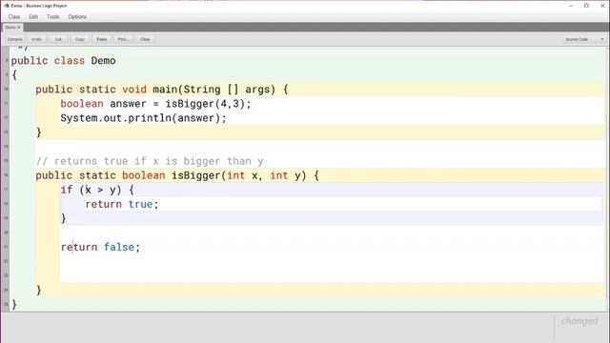The image size is (610, 343).
Task: Click the Close toolbar button
Action: [x=145, y=39]
